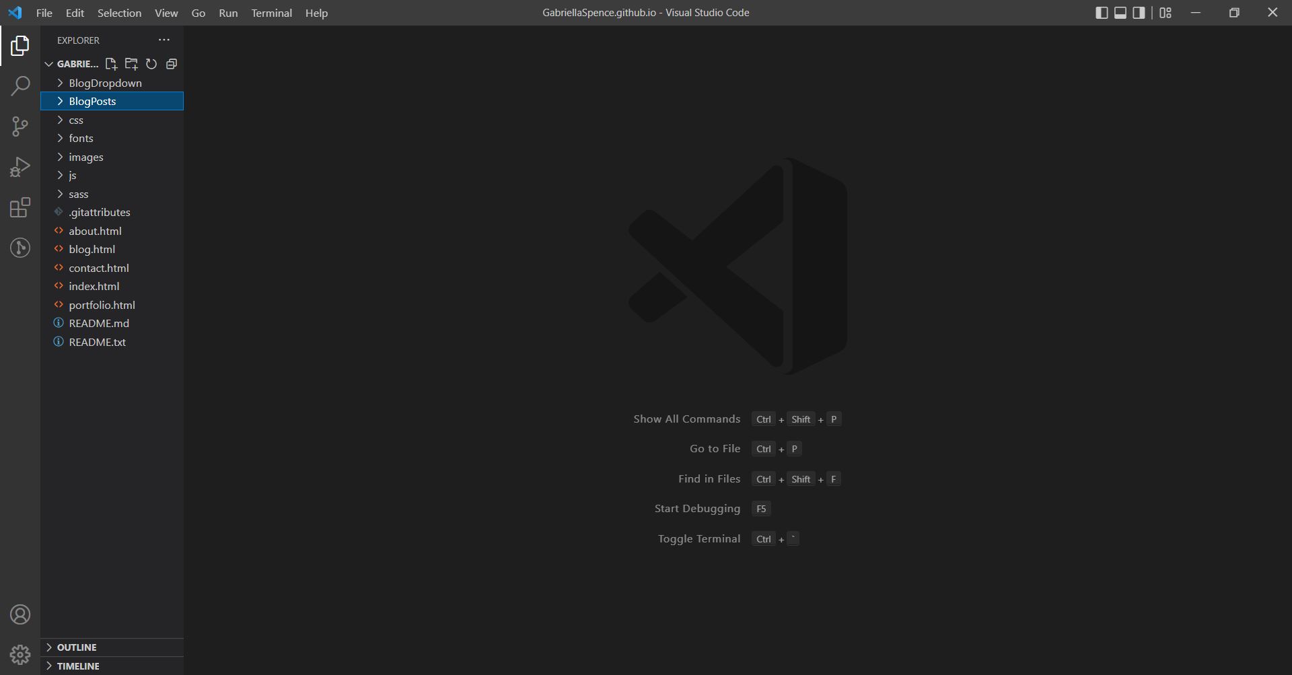Refresh the Explorer file tree
The height and width of the screenshot is (675, 1292).
[151, 64]
